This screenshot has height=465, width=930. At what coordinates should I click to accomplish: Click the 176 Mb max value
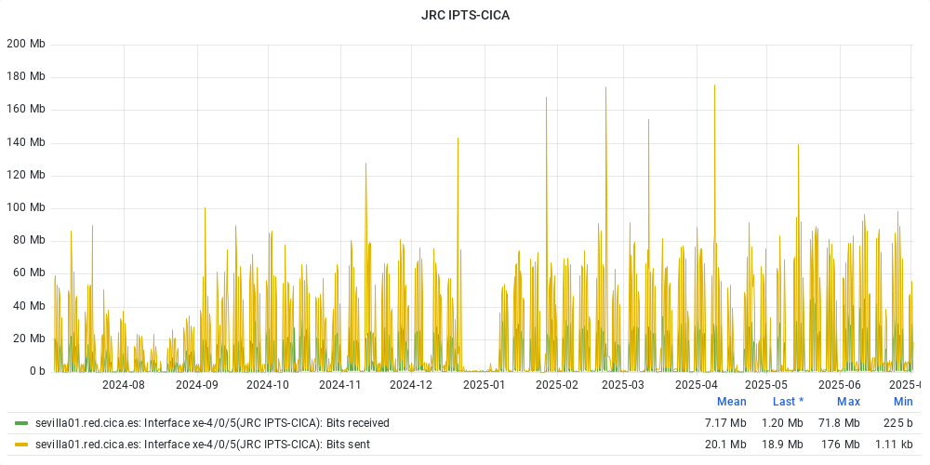[841, 445]
